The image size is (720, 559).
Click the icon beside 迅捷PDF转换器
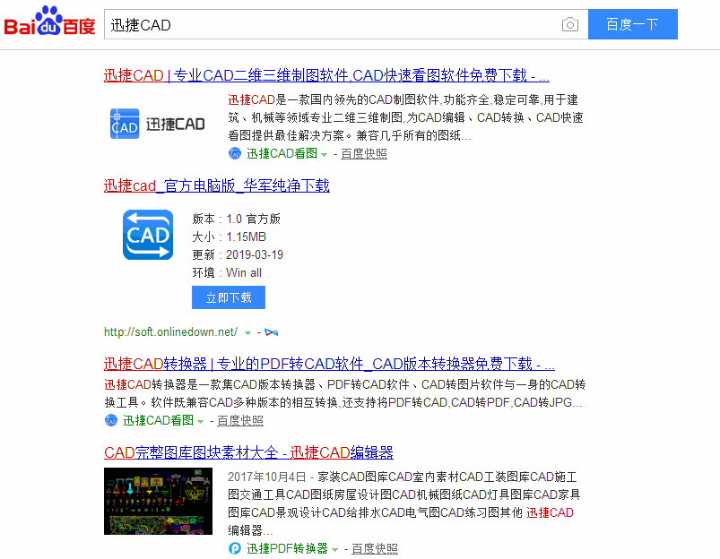235,548
